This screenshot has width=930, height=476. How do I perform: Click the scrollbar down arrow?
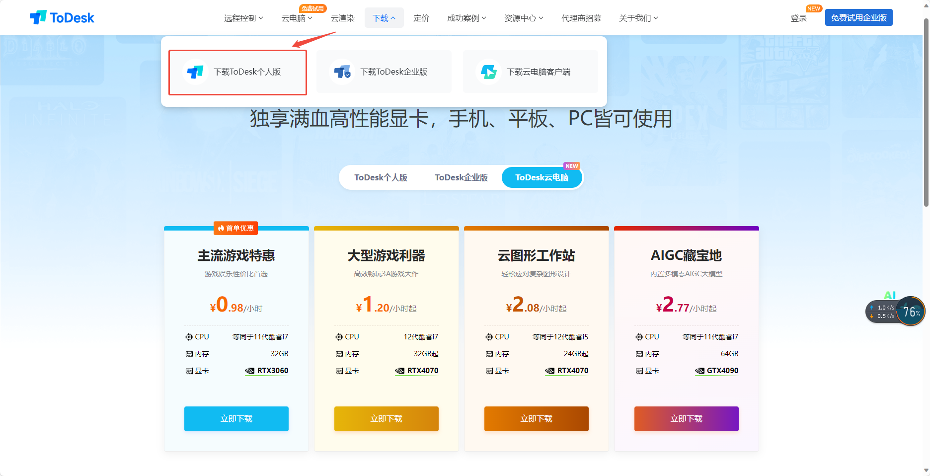pyautogui.click(x=926, y=470)
